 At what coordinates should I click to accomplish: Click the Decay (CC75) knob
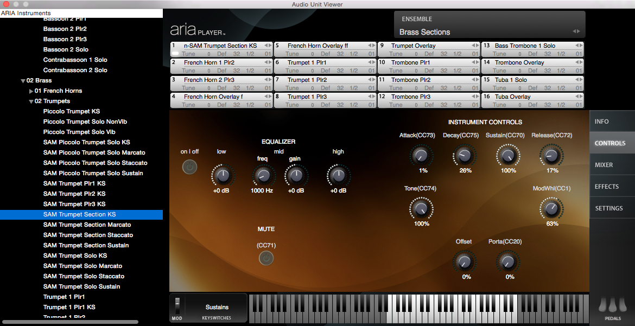[x=464, y=156]
